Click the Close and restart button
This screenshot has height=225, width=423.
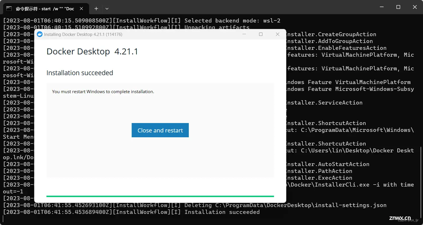[x=160, y=130]
